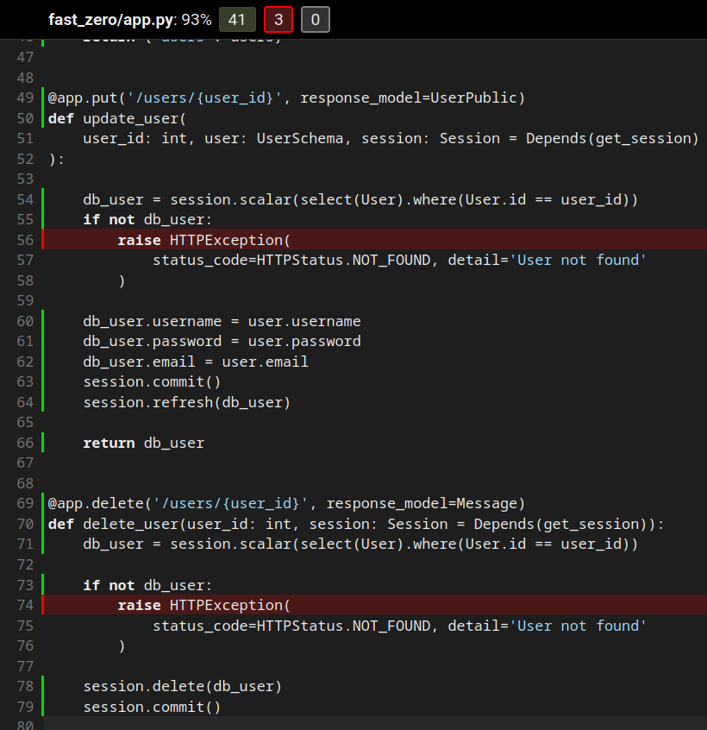The width and height of the screenshot is (707, 730).
Task: Click the @app.put decorator line
Action: 285,98
